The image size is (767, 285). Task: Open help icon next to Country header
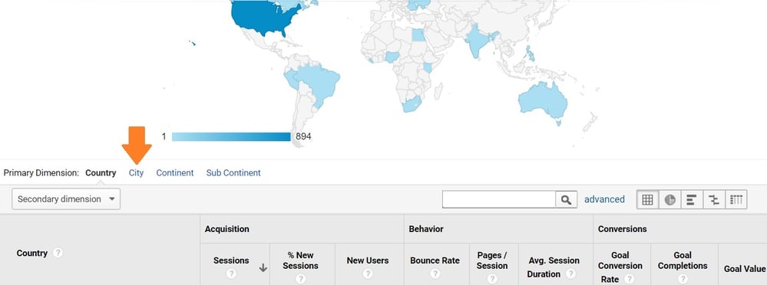[x=58, y=253]
